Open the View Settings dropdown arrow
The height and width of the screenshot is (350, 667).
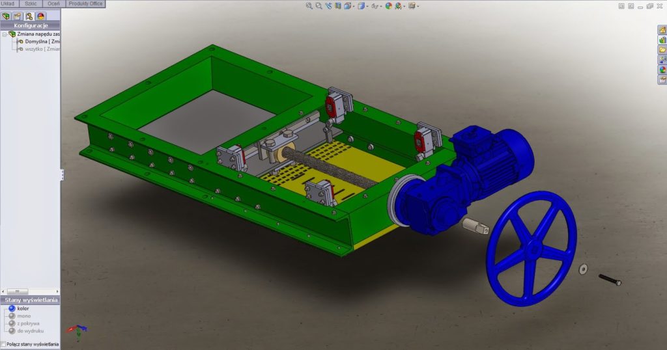tap(418, 7)
